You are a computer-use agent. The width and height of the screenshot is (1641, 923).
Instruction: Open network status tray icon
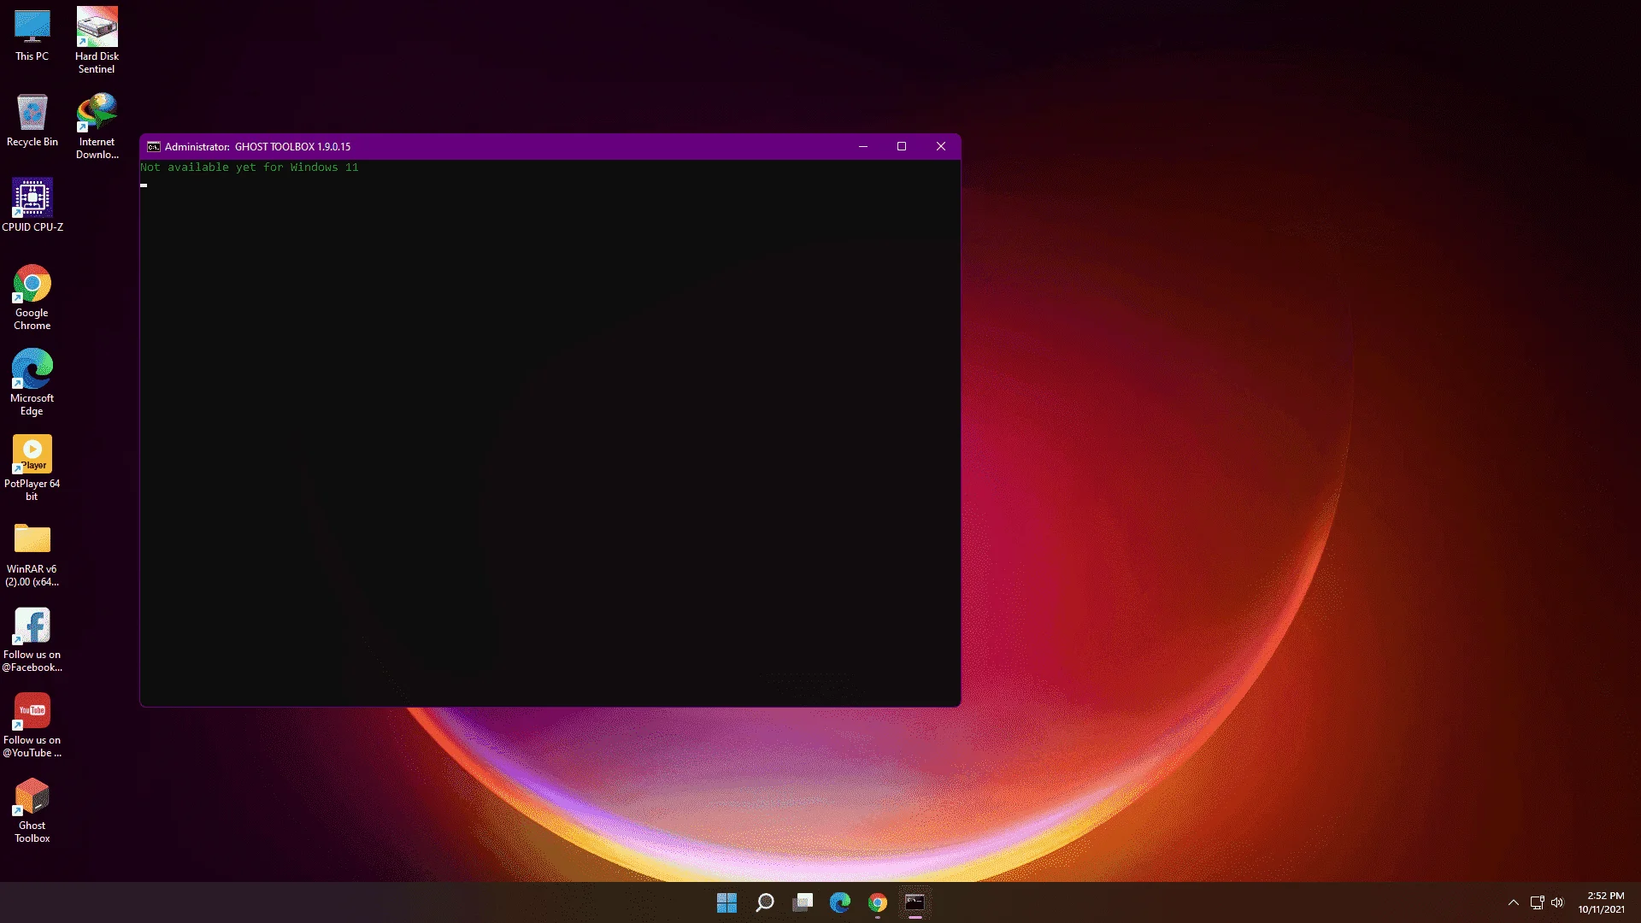pyautogui.click(x=1537, y=902)
